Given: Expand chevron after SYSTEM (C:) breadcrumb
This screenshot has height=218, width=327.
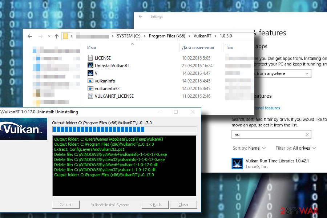Looking at the screenshot, I should pos(145,36).
